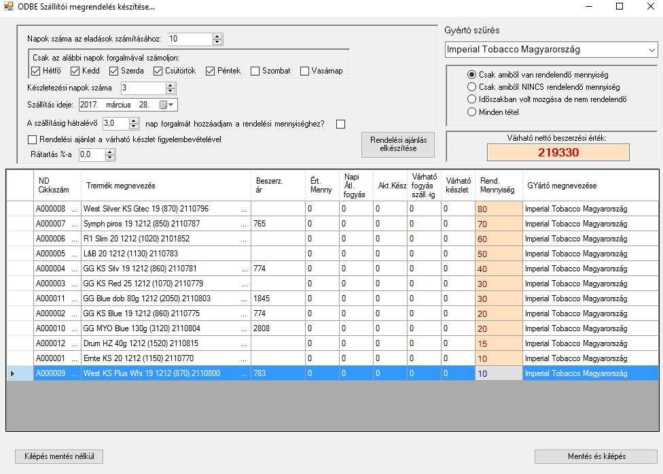
Task: Click the spinner arrows of Napok száma field
Action: pos(217,39)
